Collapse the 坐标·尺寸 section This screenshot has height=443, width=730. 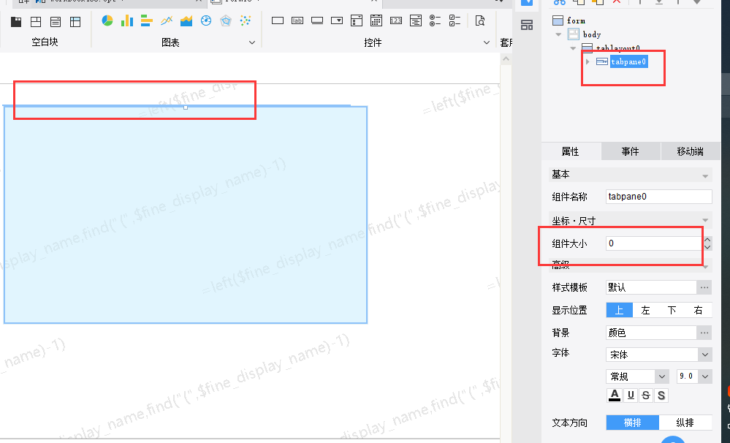tap(705, 220)
